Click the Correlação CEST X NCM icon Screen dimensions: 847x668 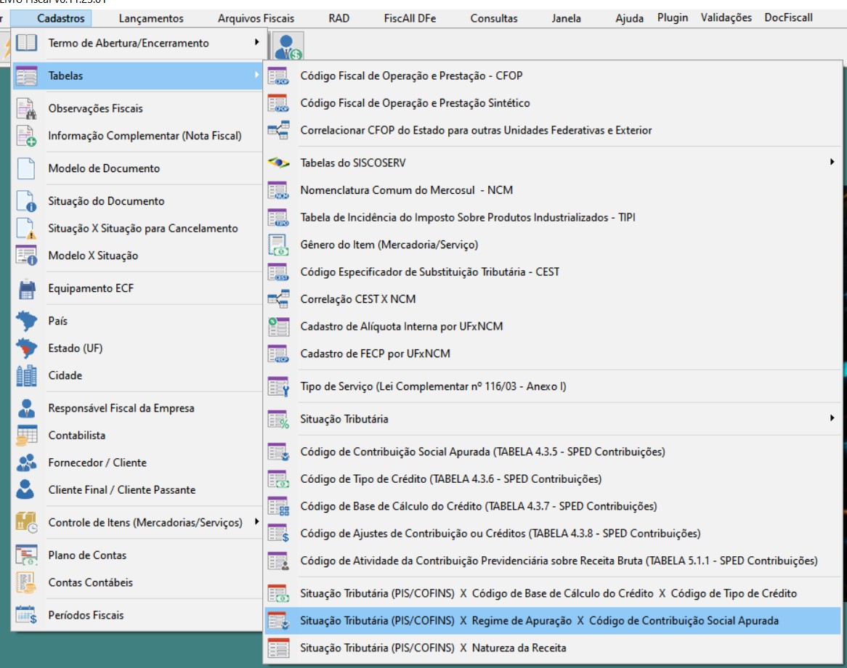(x=279, y=298)
